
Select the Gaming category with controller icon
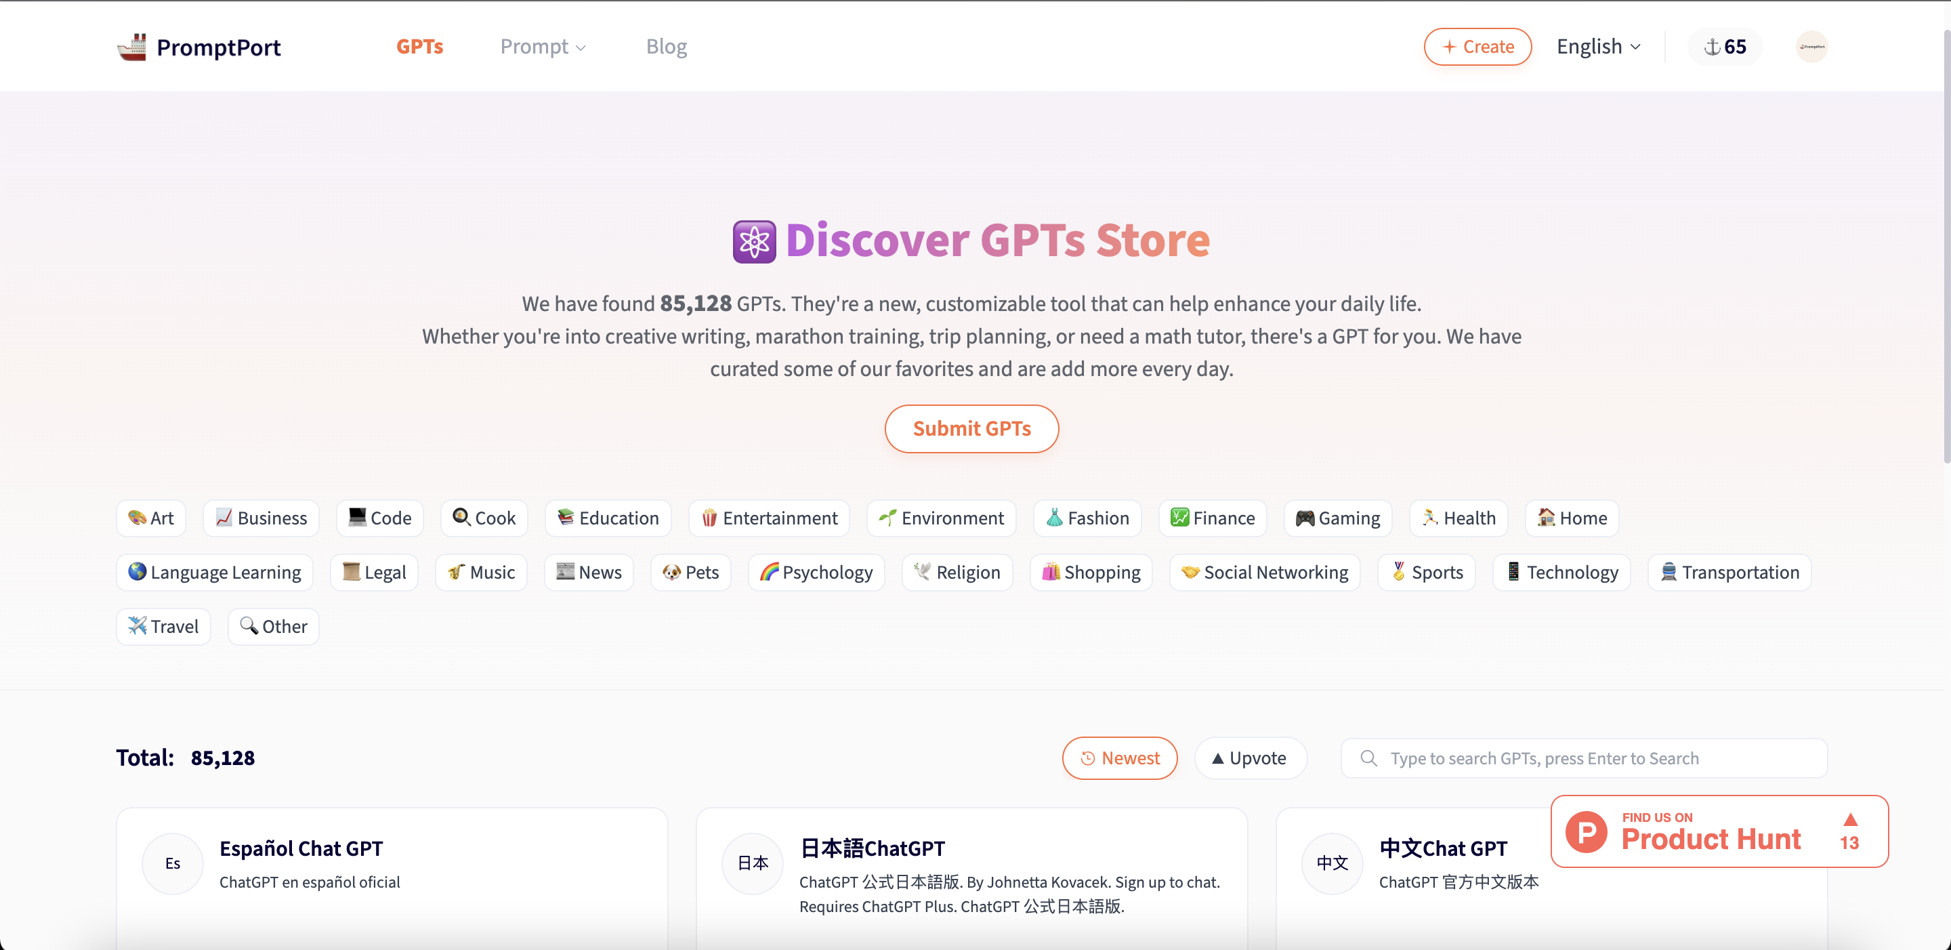coord(1337,518)
